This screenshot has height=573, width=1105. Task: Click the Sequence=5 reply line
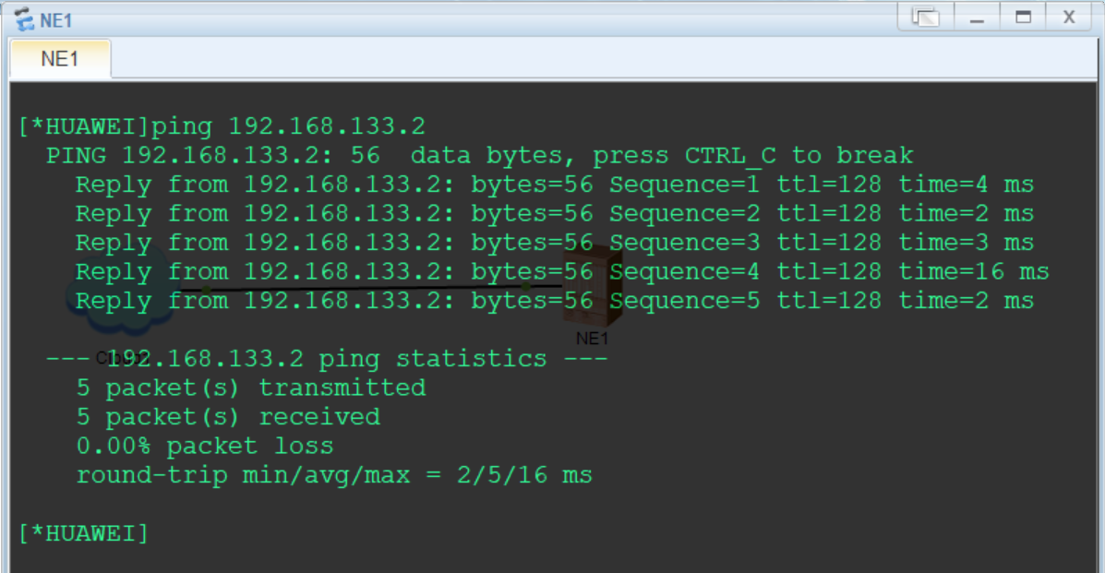(x=554, y=302)
